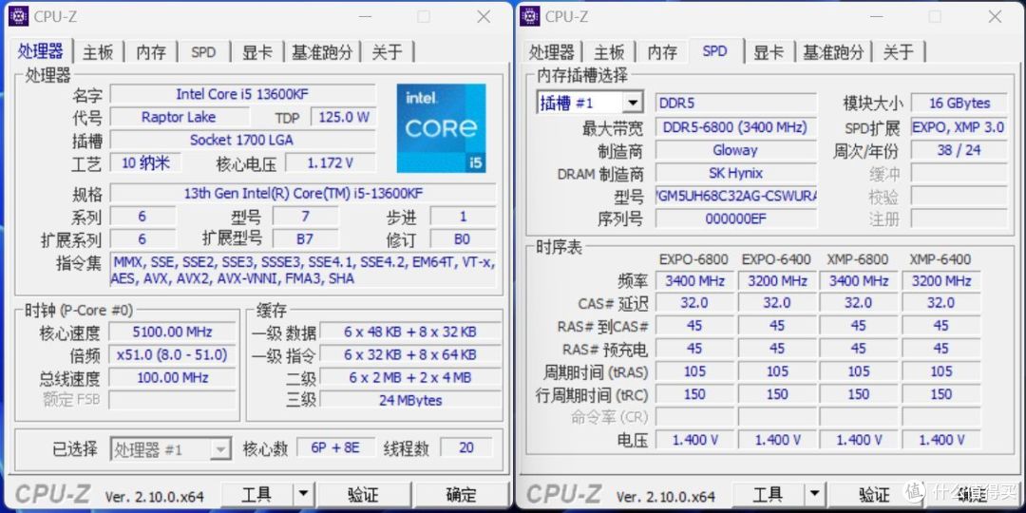Click the CPU-Z app icon in right window title bar

click(x=530, y=16)
